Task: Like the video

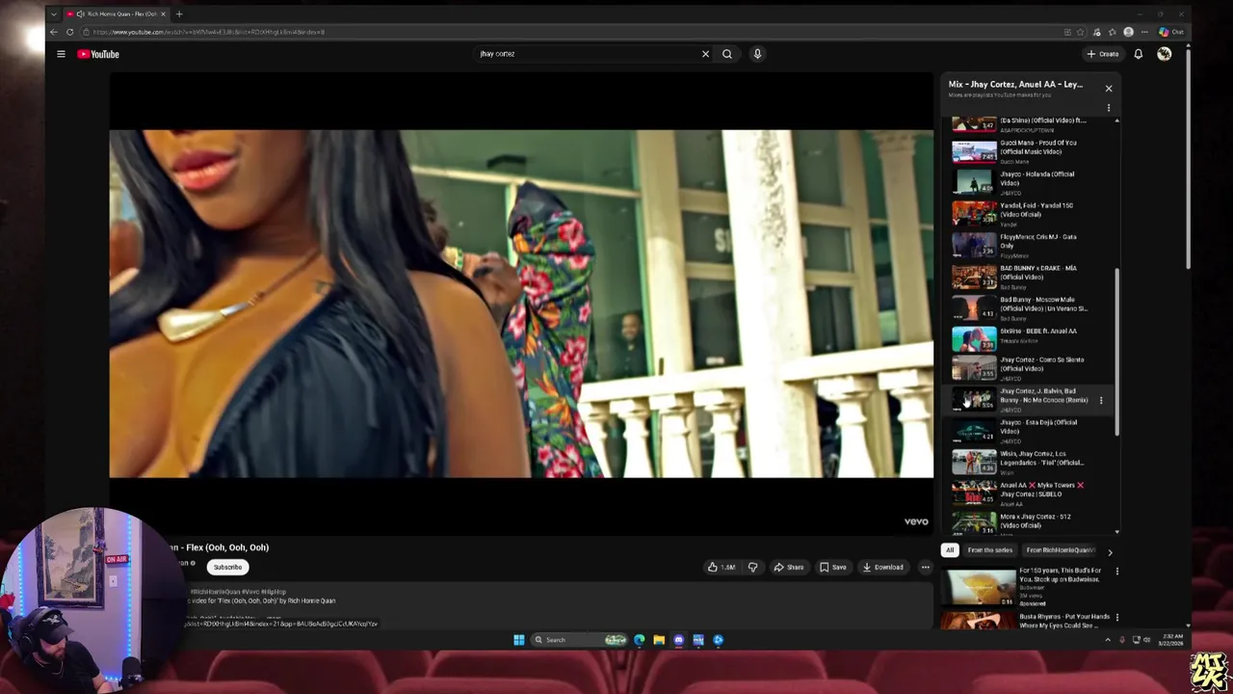Action: pyautogui.click(x=721, y=567)
